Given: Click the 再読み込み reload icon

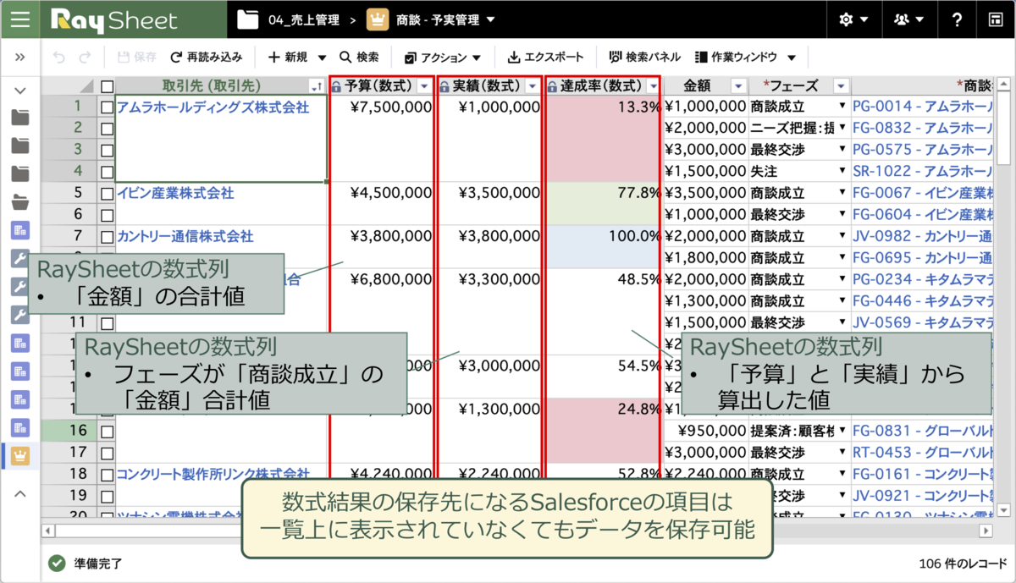Looking at the screenshot, I should tap(176, 58).
